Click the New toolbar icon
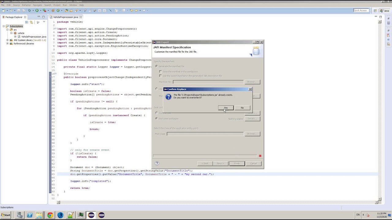This screenshot has width=392, height=220. pos(3,10)
